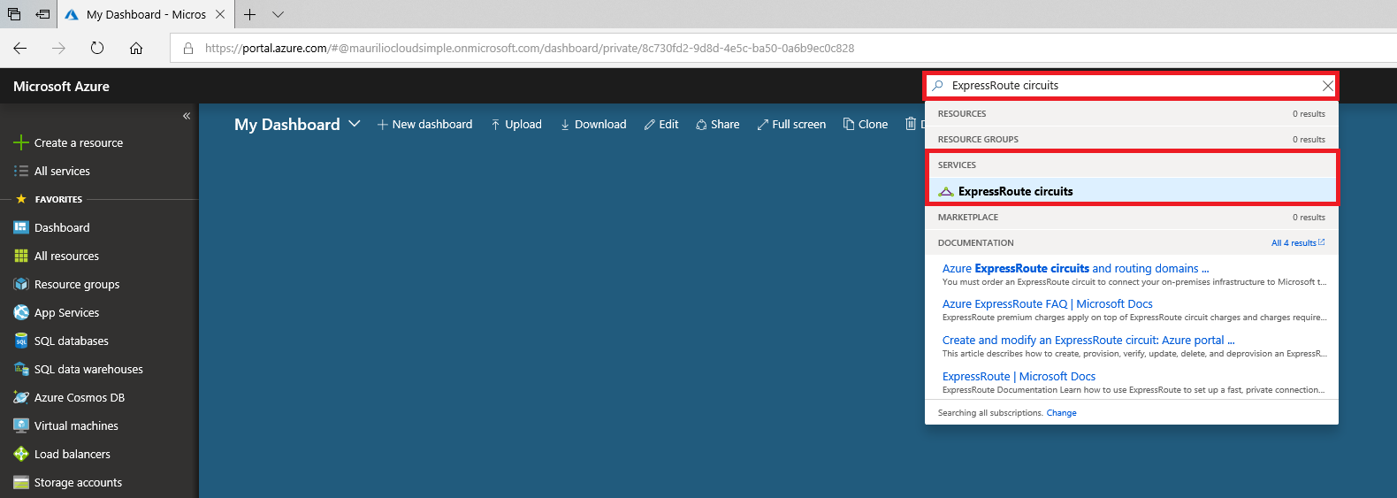Click the browser Refresh button
Viewport: 1397px width, 498px height.
(97, 48)
